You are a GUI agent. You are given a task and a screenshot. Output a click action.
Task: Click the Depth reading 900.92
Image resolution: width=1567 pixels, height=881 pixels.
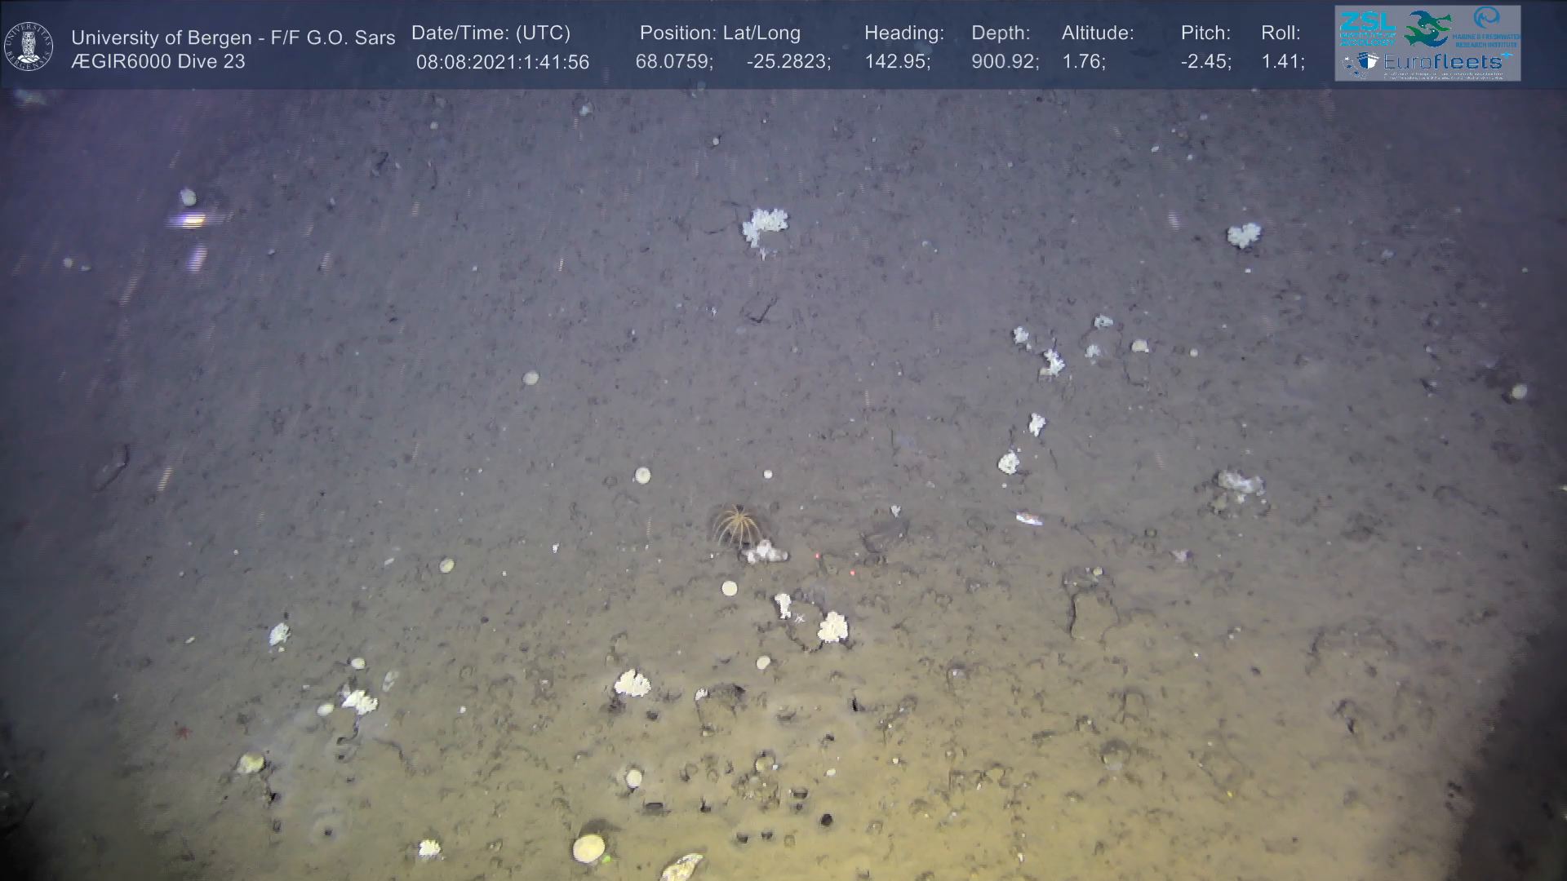point(1003,62)
